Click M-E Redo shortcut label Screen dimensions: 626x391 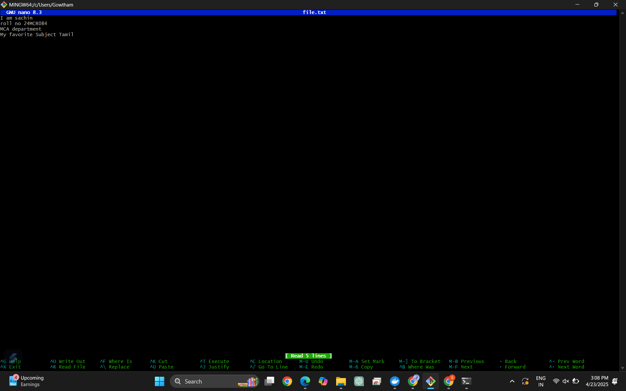click(311, 367)
